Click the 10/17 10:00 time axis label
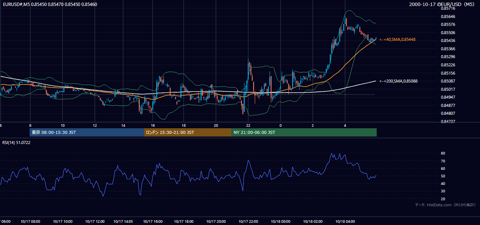The height and width of the screenshot is (225, 480). pos(63,221)
